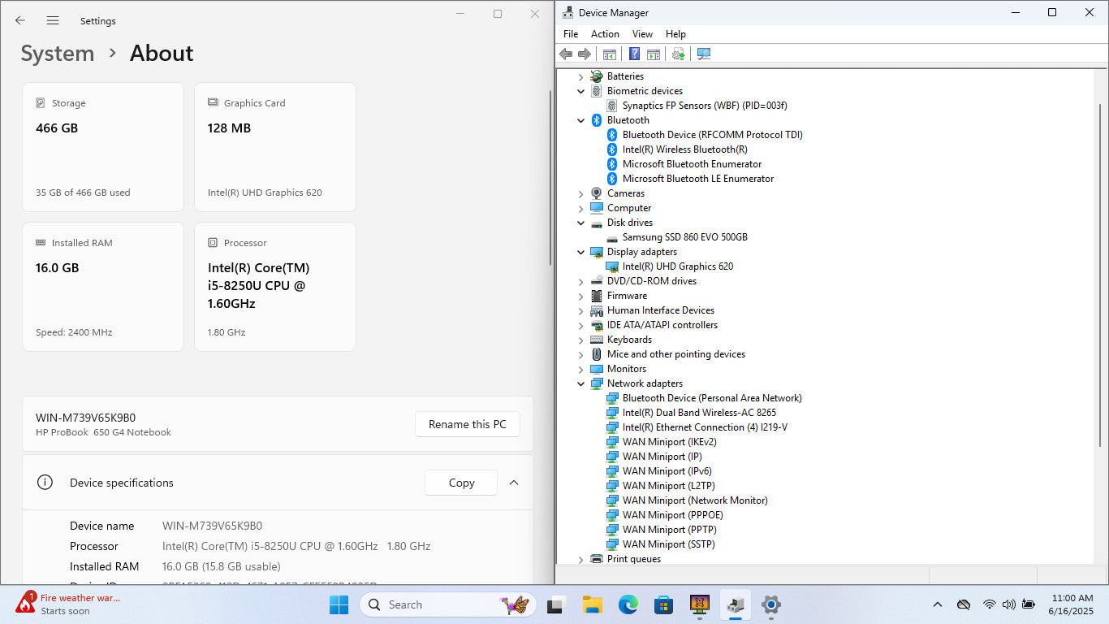Collapse the Display adapters node
1109x624 pixels.
(580, 252)
